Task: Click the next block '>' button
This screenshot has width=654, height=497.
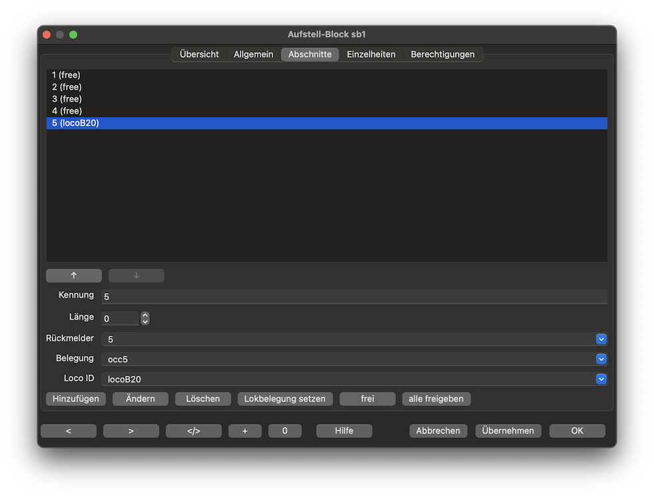Action: [x=131, y=431]
